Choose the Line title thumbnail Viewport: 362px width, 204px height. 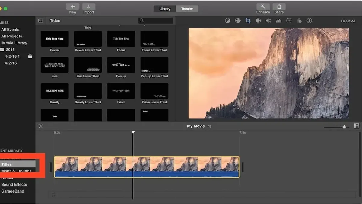click(55, 65)
